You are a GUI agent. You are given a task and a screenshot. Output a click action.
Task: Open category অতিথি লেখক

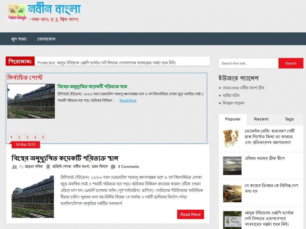point(61,167)
